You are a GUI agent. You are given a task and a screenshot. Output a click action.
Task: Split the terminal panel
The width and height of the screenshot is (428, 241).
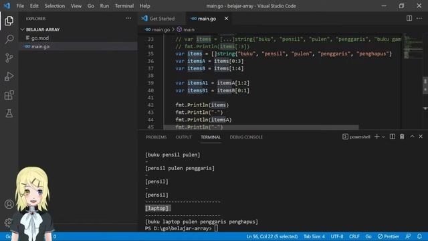tap(393, 137)
